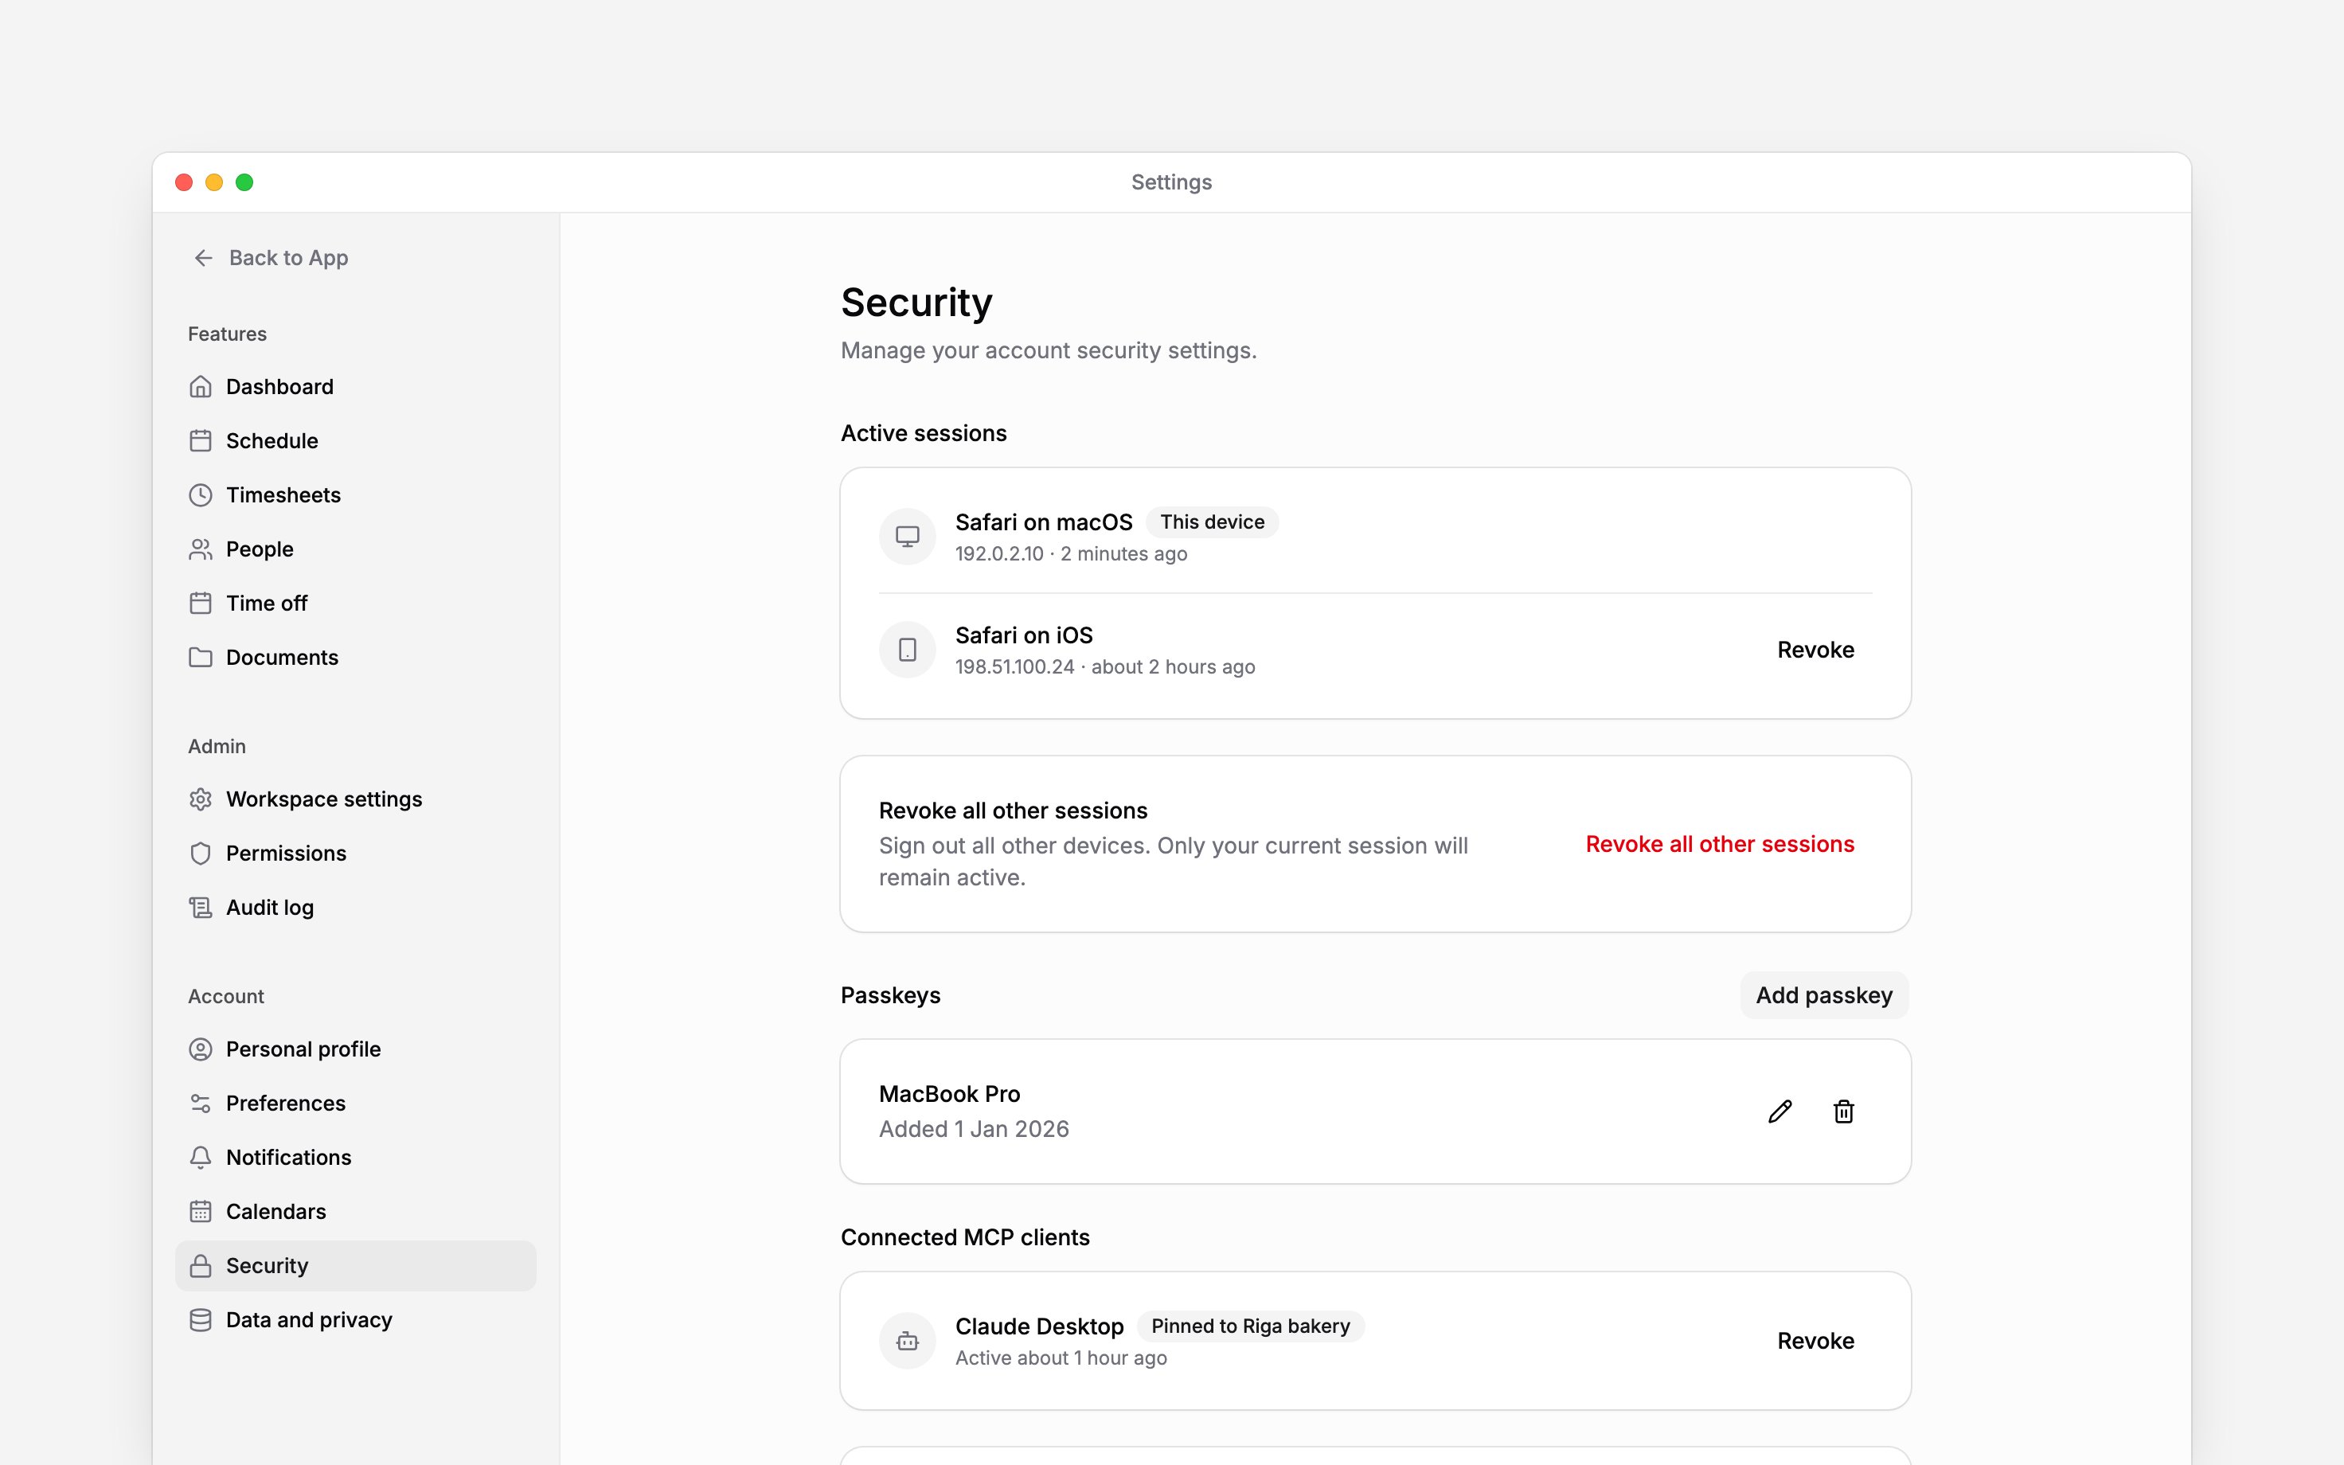Click the Settings window title
The height and width of the screenshot is (1465, 2344).
coord(1171,182)
